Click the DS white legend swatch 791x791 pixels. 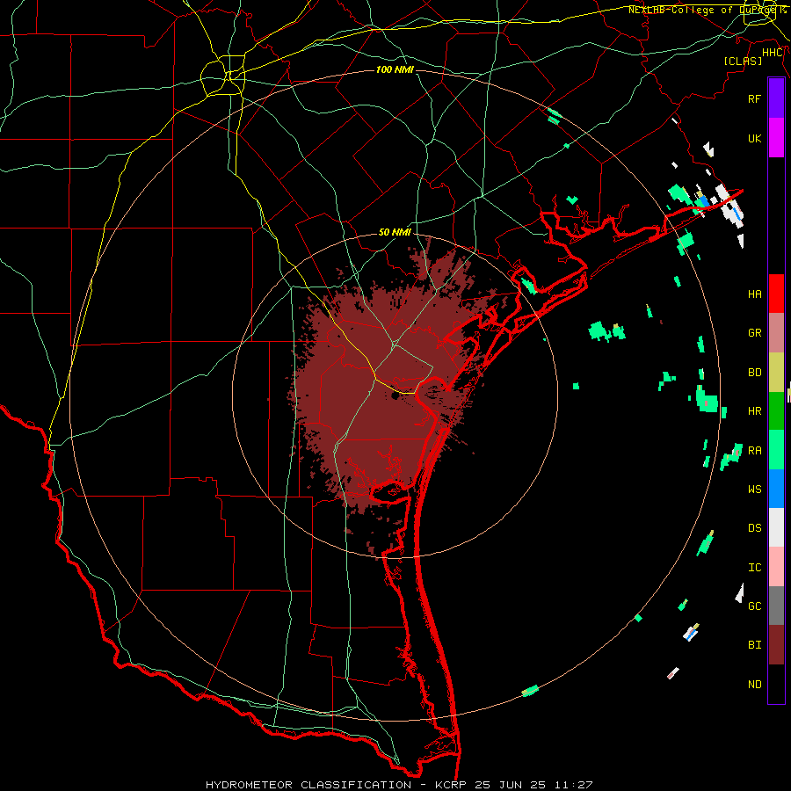click(x=776, y=527)
